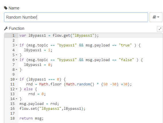This screenshot has width=163, height=123.
Task: Click the "true" string on line 3
Action: click(125, 45)
